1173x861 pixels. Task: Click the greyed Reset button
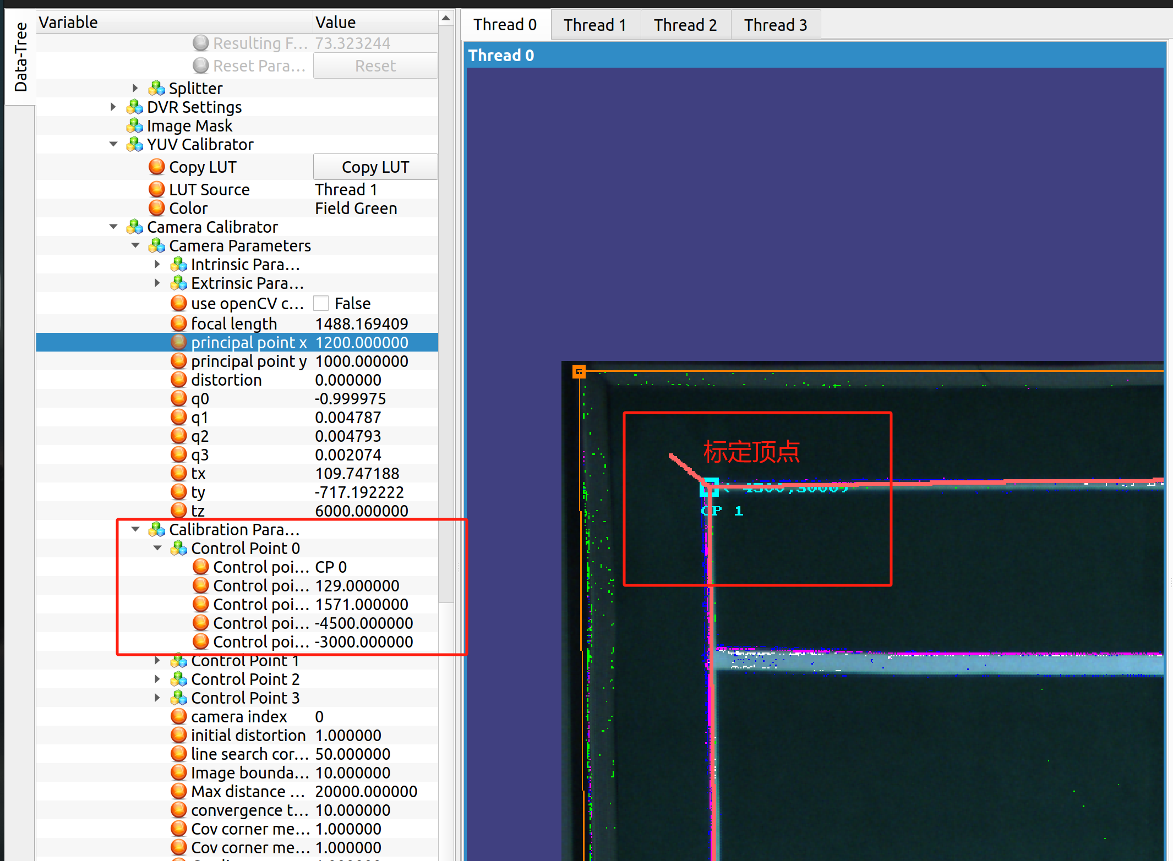pyautogui.click(x=375, y=65)
